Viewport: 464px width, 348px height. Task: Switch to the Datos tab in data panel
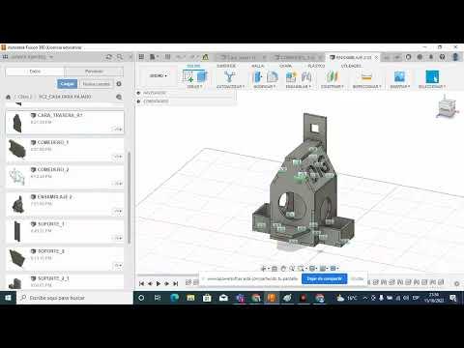(35, 72)
